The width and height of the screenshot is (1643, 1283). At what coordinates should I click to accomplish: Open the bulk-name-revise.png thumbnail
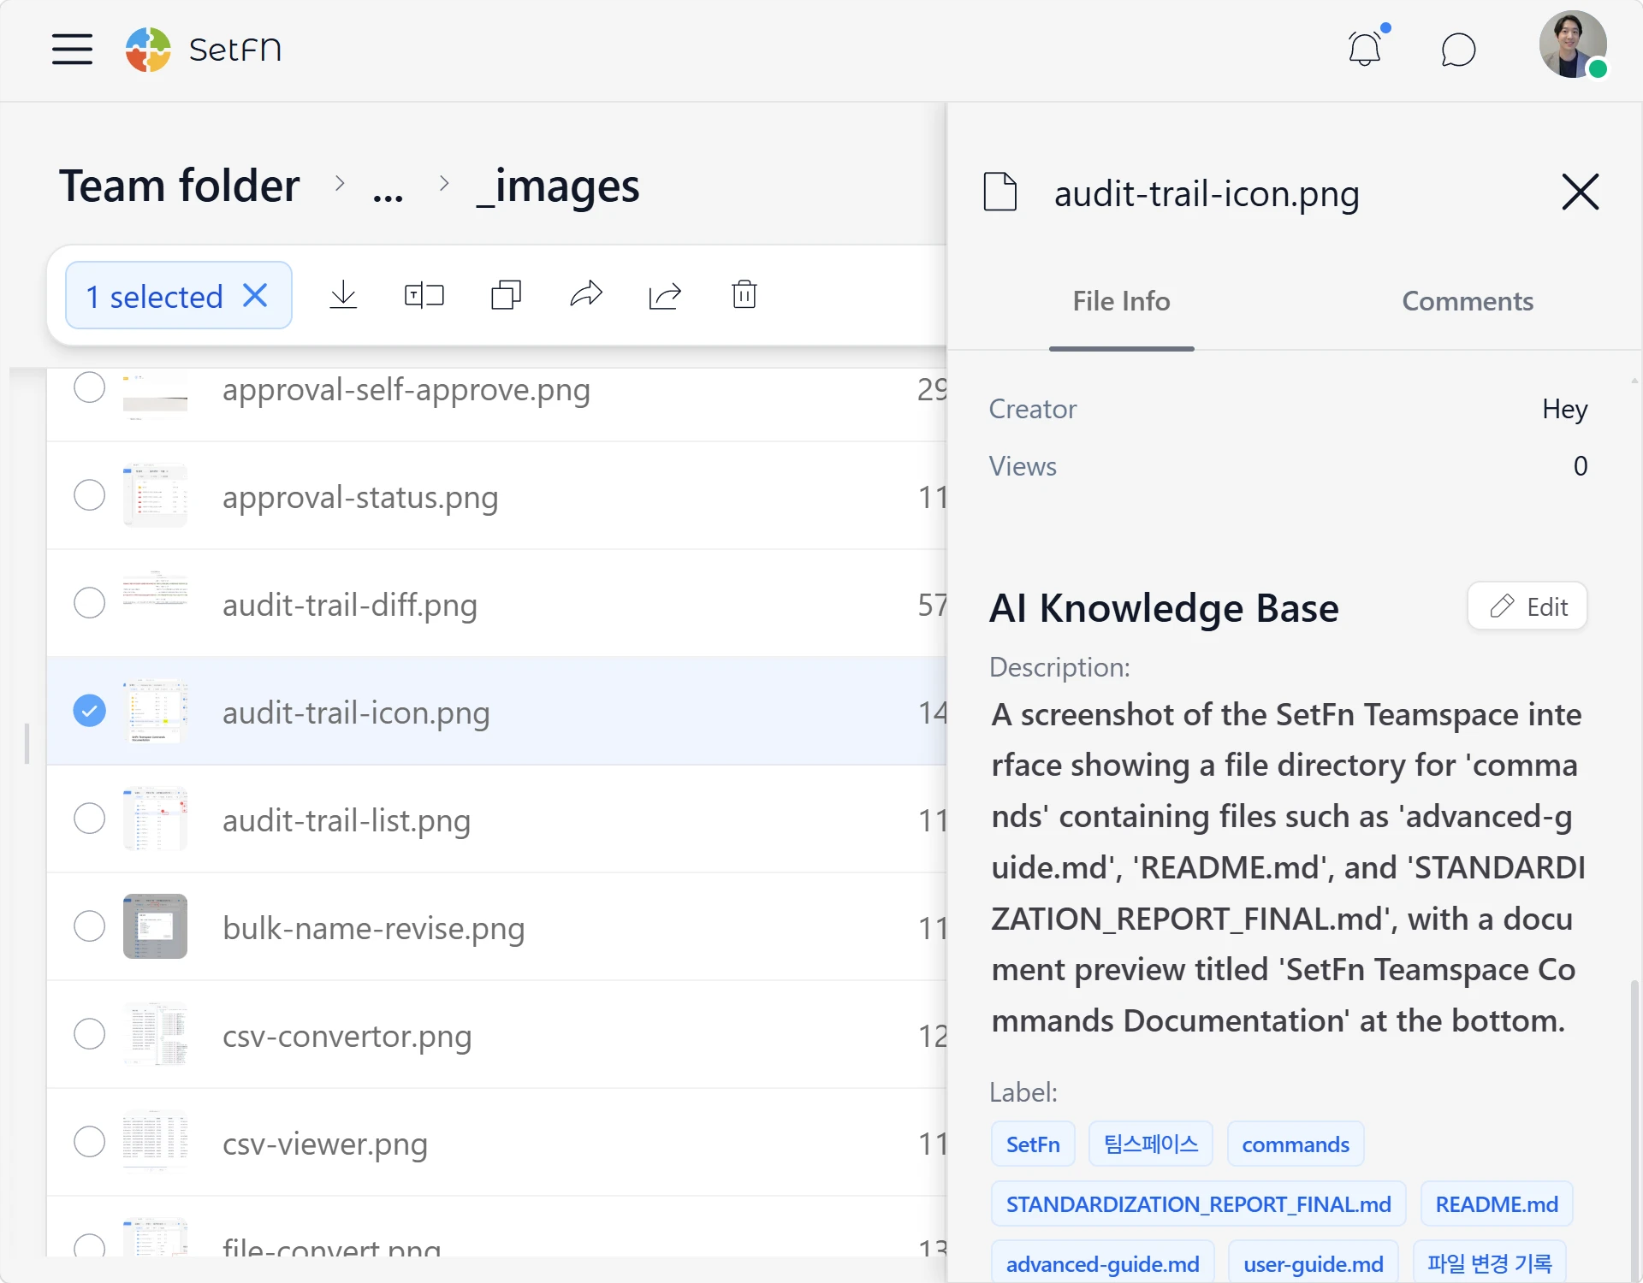click(x=155, y=926)
